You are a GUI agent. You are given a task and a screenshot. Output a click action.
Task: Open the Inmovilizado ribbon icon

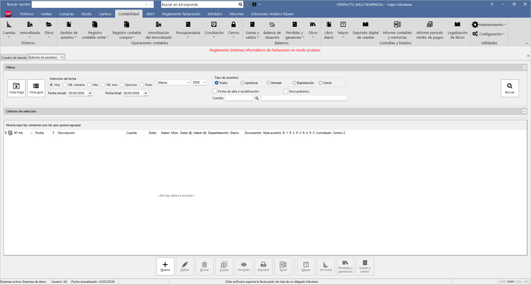pyautogui.click(x=30, y=29)
